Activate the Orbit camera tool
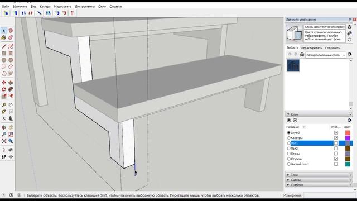 [x=4, y=128]
